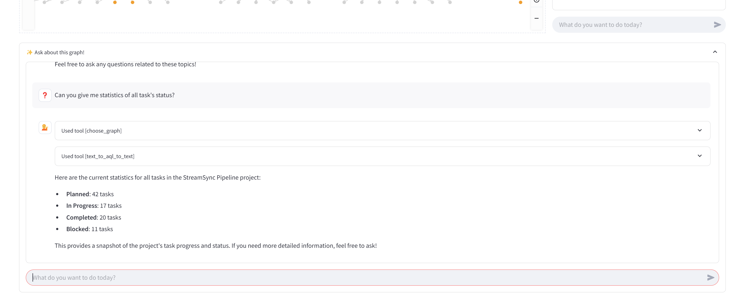Click send arrow in upper-right chat box
The height and width of the screenshot is (302, 736).
[717, 25]
